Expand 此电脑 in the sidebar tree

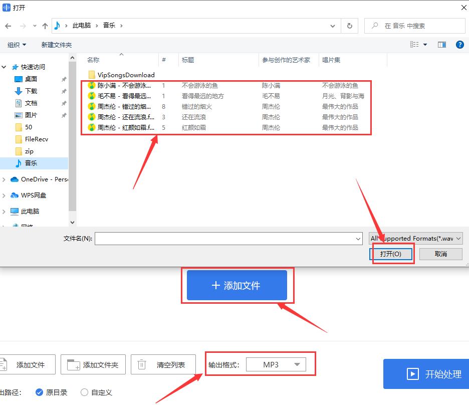pos(5,211)
